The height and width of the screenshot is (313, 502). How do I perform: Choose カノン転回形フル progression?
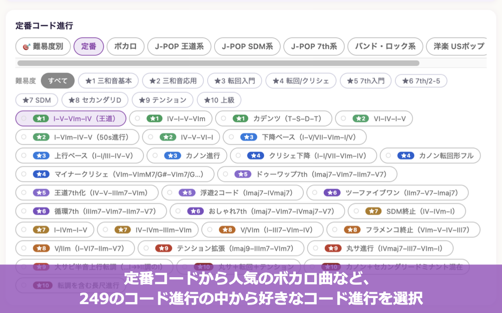pos(430,156)
